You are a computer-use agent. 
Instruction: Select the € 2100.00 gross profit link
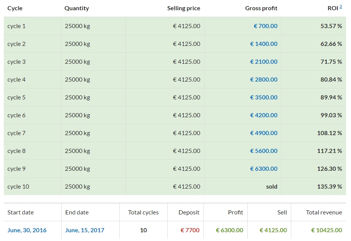point(264,62)
